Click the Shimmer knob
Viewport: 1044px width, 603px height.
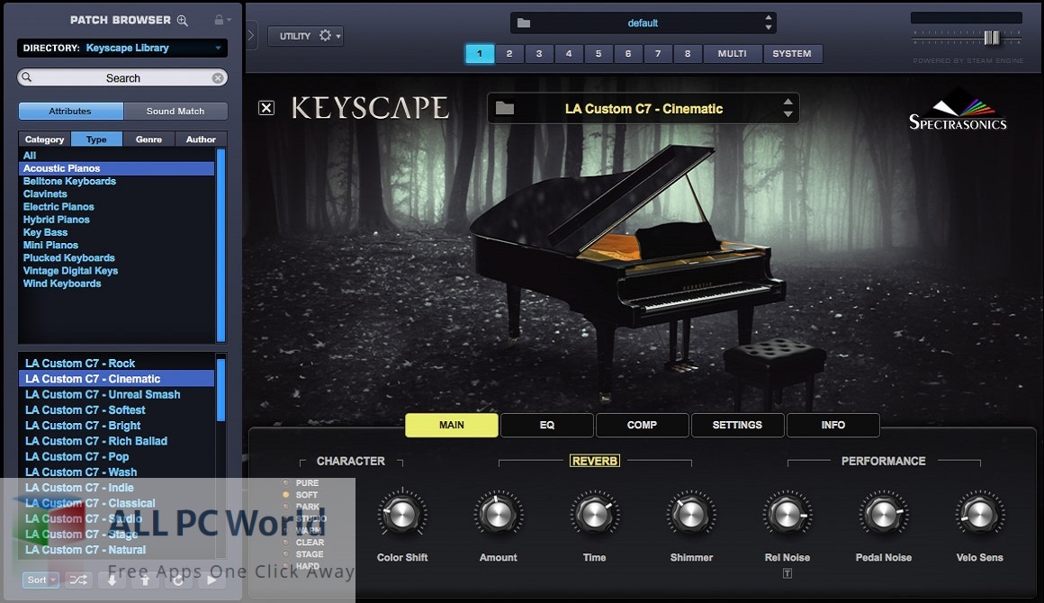click(691, 515)
